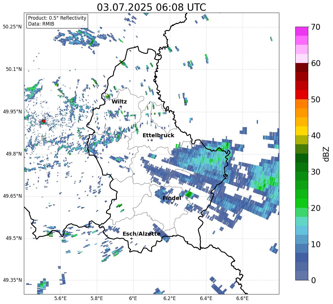This screenshot has height=304, width=333.
Task: Click the dBZ colorbar axis label
Action: pyautogui.click(x=327, y=154)
